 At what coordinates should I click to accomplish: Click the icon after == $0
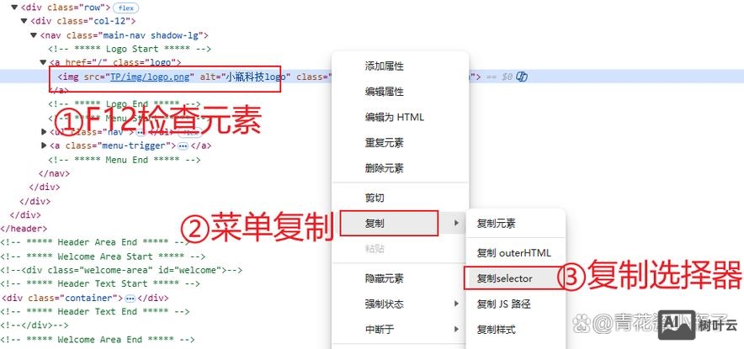(522, 77)
